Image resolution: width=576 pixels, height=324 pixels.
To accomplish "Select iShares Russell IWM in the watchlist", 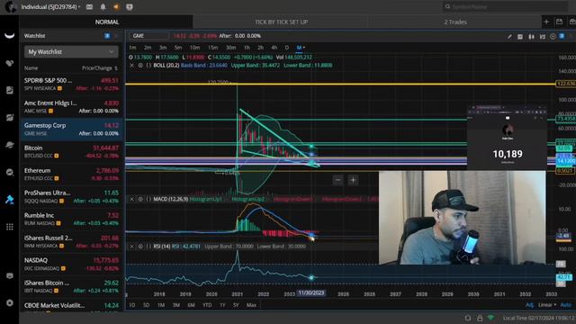I will click(x=71, y=241).
